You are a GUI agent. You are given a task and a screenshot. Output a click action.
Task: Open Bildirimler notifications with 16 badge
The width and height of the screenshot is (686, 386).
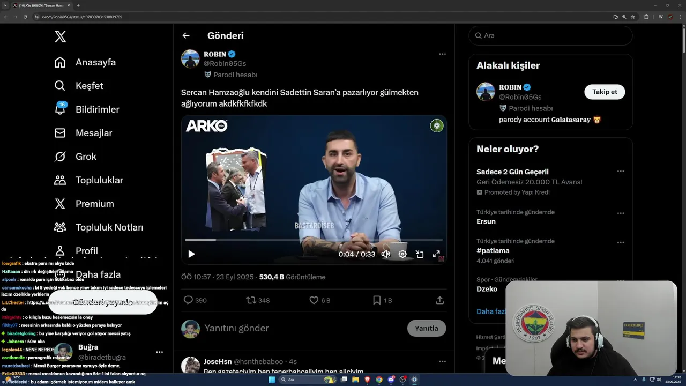click(x=87, y=109)
